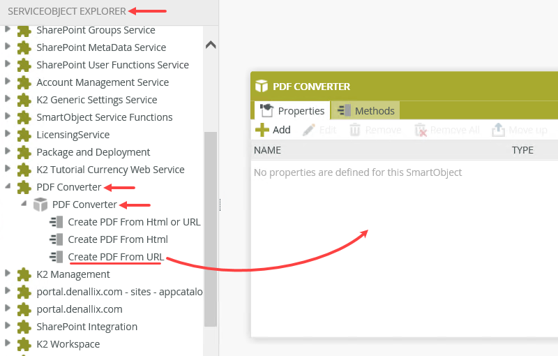
Task: Click the Create PDF From Html method icon
Action: (x=56, y=239)
